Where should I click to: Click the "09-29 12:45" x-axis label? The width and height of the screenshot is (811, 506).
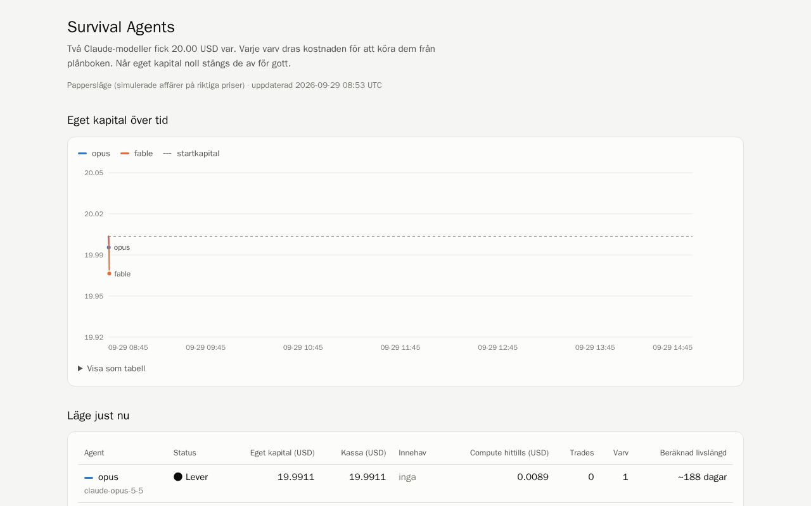[x=498, y=347]
